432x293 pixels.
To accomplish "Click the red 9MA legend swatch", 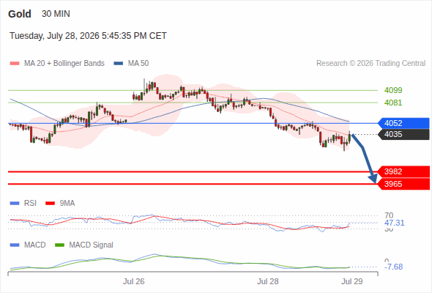I will coord(50,204).
